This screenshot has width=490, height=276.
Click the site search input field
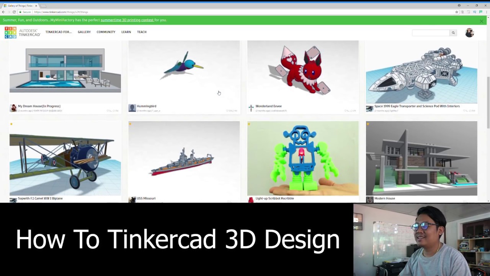pyautogui.click(x=431, y=33)
